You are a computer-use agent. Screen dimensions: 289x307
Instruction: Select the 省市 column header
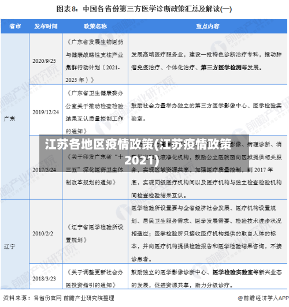[15, 26]
